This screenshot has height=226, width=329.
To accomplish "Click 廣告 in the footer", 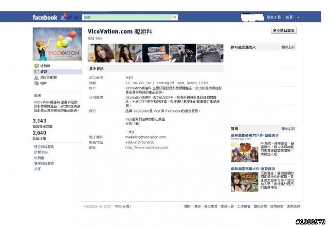I will click(197, 206).
